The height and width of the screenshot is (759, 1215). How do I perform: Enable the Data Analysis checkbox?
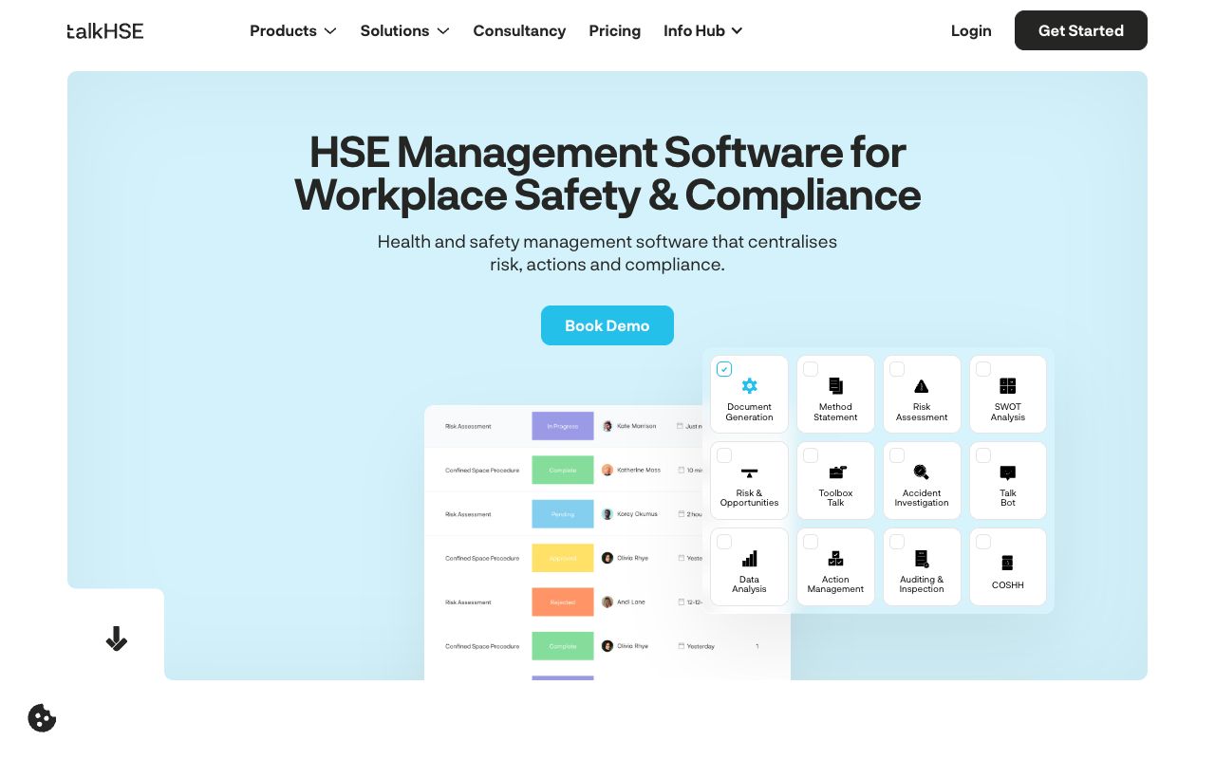[x=724, y=542]
